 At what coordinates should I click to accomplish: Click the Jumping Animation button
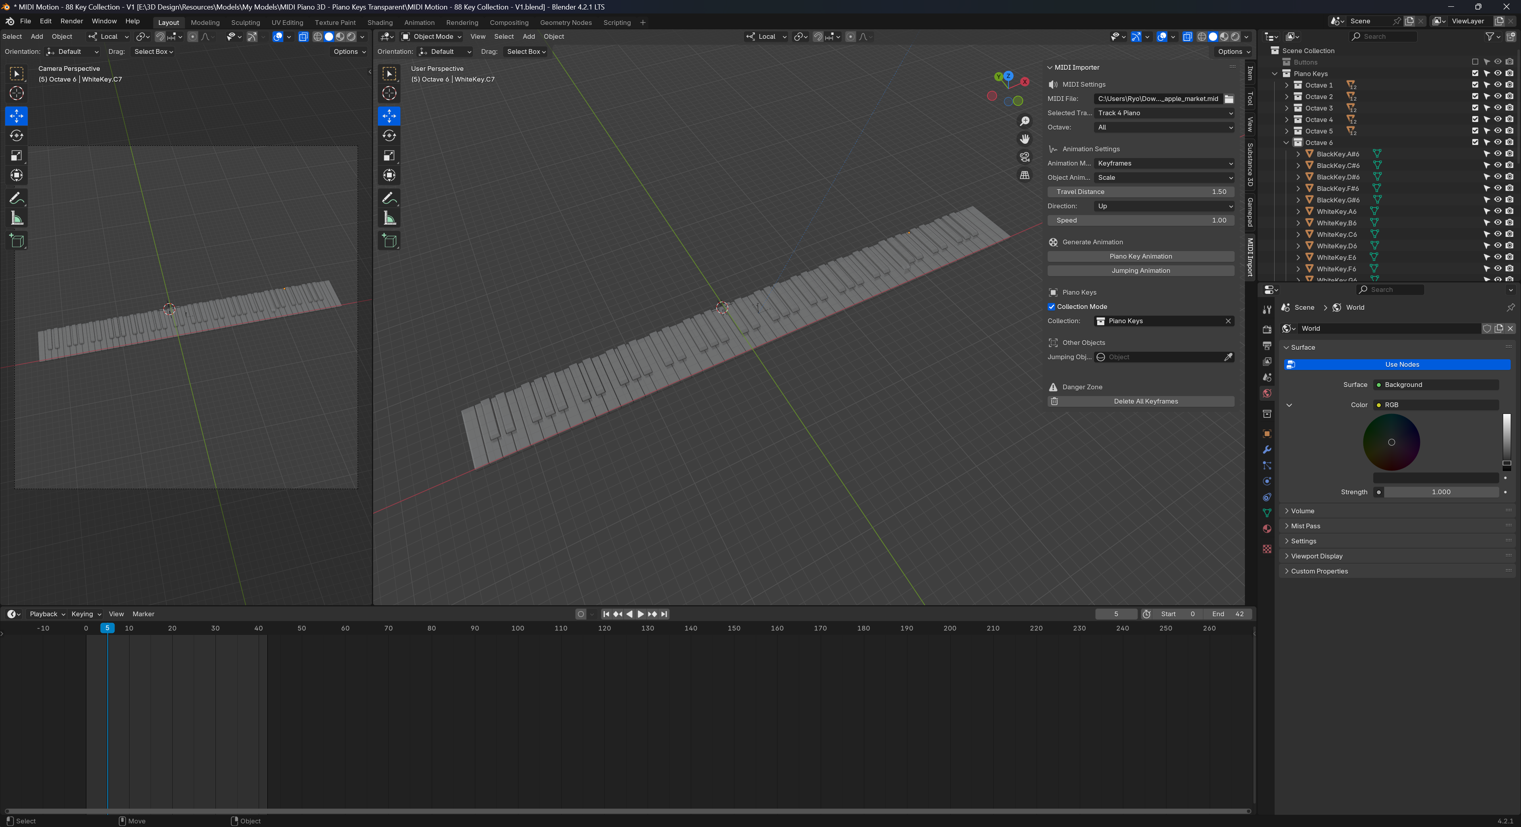[1141, 271]
